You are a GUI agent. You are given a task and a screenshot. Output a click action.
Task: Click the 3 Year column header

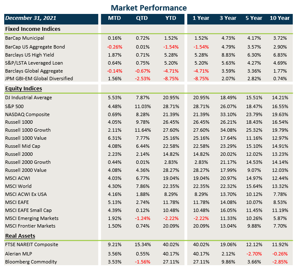tap(228, 18)
